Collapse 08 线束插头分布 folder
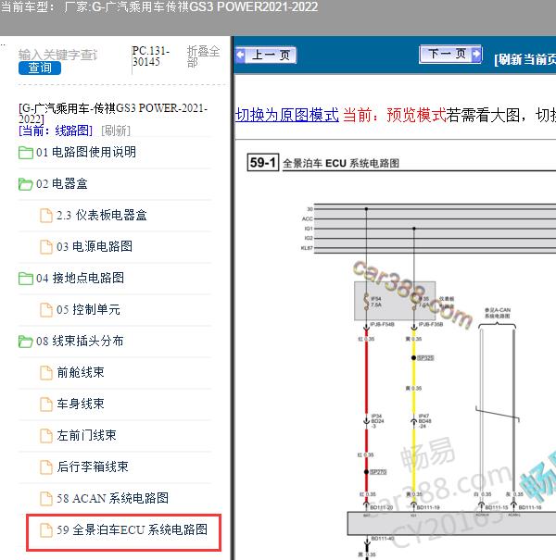Viewport: 556px width, 560px height. pyautogui.click(x=80, y=341)
